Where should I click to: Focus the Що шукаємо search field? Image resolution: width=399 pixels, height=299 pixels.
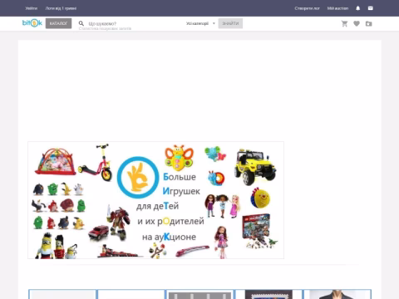pos(133,23)
